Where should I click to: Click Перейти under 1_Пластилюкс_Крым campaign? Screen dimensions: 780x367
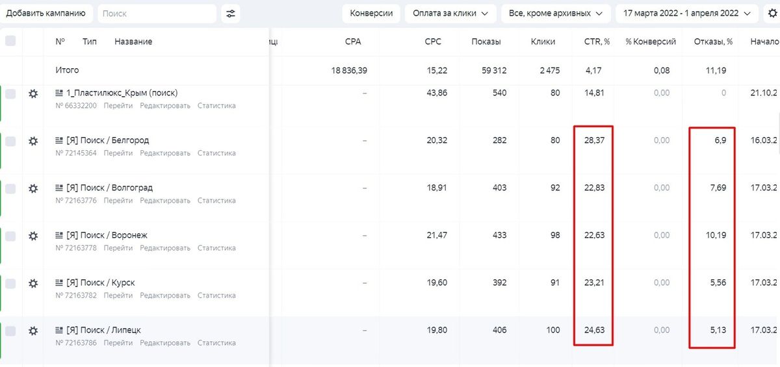(x=118, y=106)
